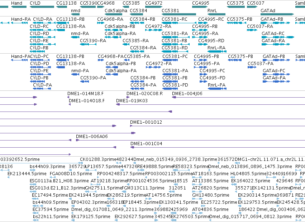Select the LP13657.5prime EST label
The image size is (305, 222).
(x=104, y=167)
